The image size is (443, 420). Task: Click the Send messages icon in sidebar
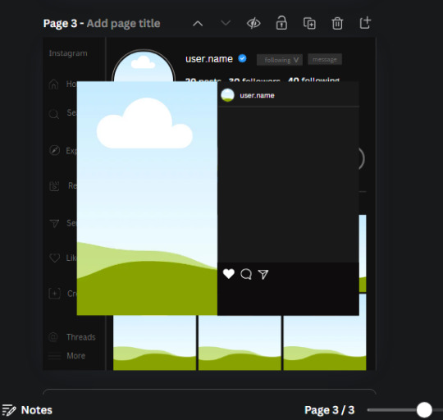pyautogui.click(x=54, y=223)
